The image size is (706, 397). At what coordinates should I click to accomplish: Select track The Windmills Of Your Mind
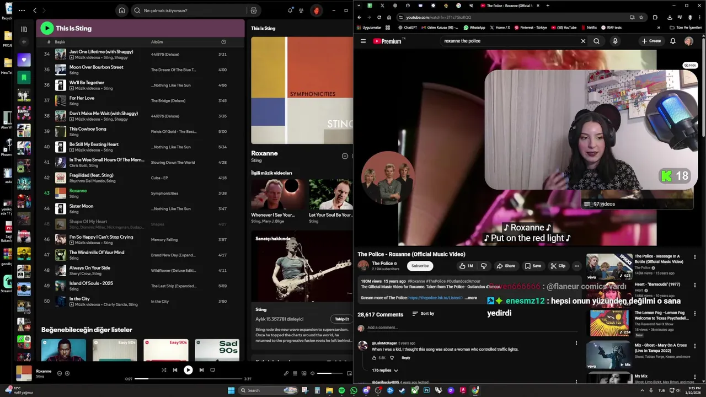[x=97, y=253]
